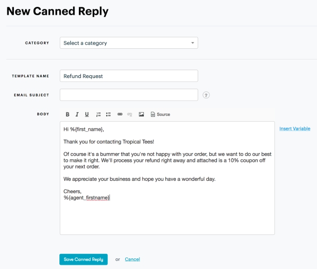Image resolution: width=317 pixels, height=269 pixels.
Task: Switch the editor to Source view
Action: click(160, 114)
